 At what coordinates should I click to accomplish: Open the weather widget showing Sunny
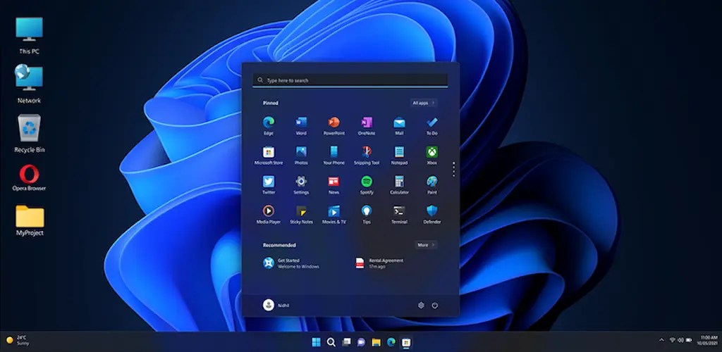[18, 341]
